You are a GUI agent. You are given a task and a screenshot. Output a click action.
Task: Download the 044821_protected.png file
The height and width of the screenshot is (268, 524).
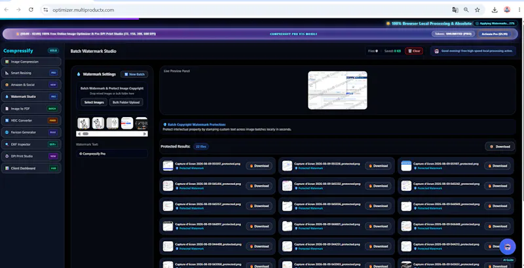point(378,226)
